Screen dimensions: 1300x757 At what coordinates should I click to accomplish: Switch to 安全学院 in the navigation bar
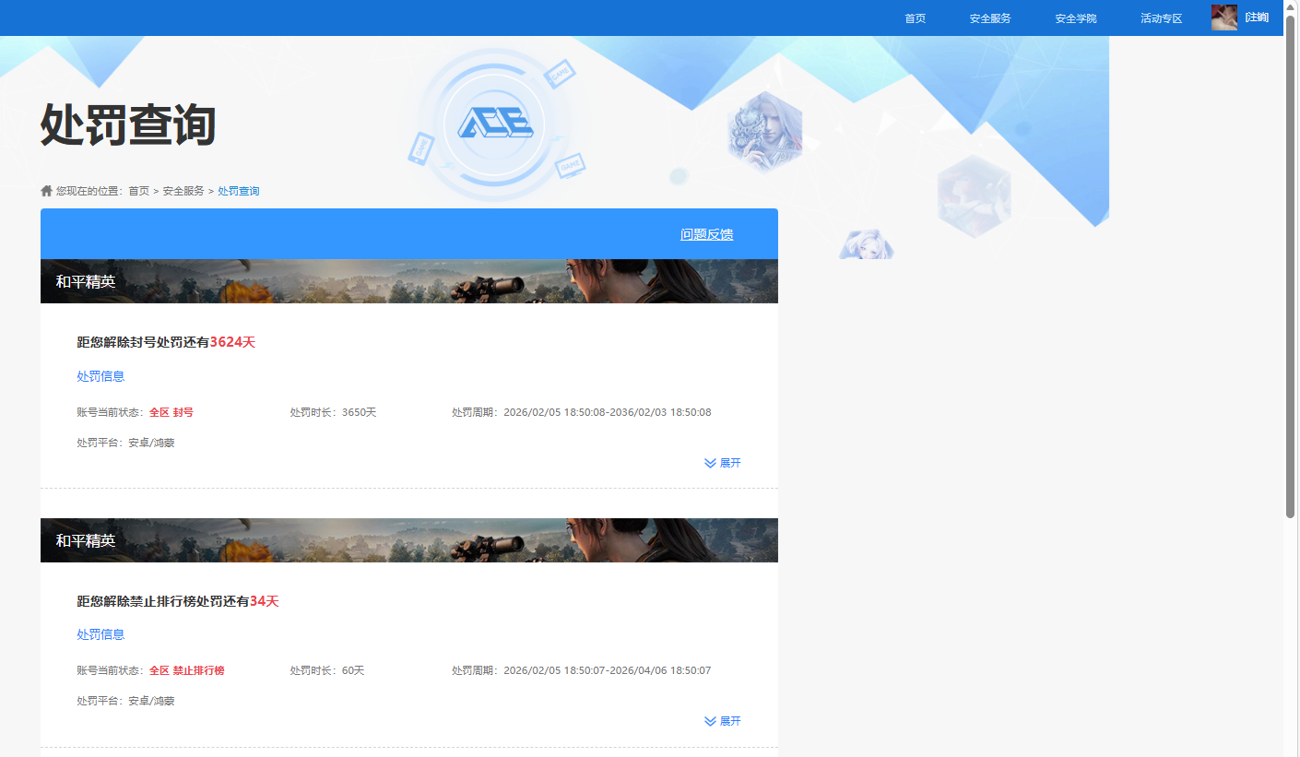click(1075, 18)
